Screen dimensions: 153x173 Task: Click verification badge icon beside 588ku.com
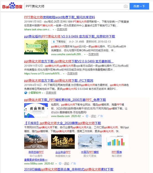tap(60, 164)
